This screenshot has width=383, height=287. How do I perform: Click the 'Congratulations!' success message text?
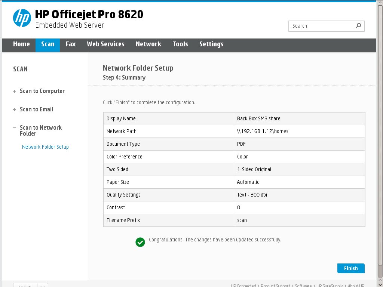pyautogui.click(x=215, y=240)
